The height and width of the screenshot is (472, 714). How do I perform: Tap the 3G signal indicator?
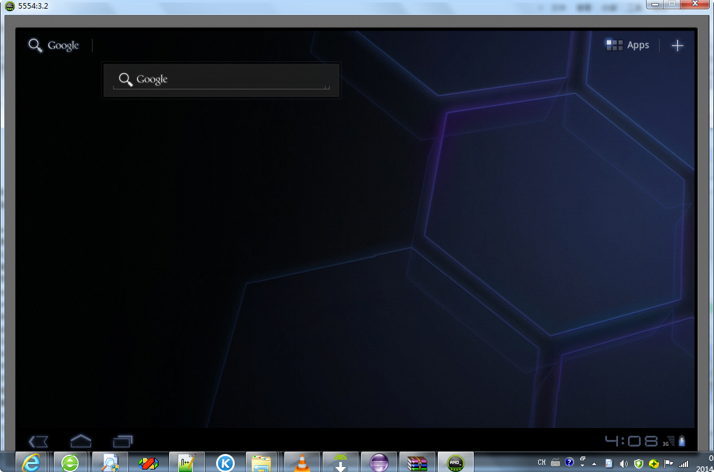point(669,441)
